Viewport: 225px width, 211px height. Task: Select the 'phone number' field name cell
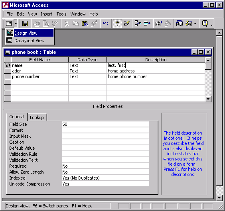40,76
